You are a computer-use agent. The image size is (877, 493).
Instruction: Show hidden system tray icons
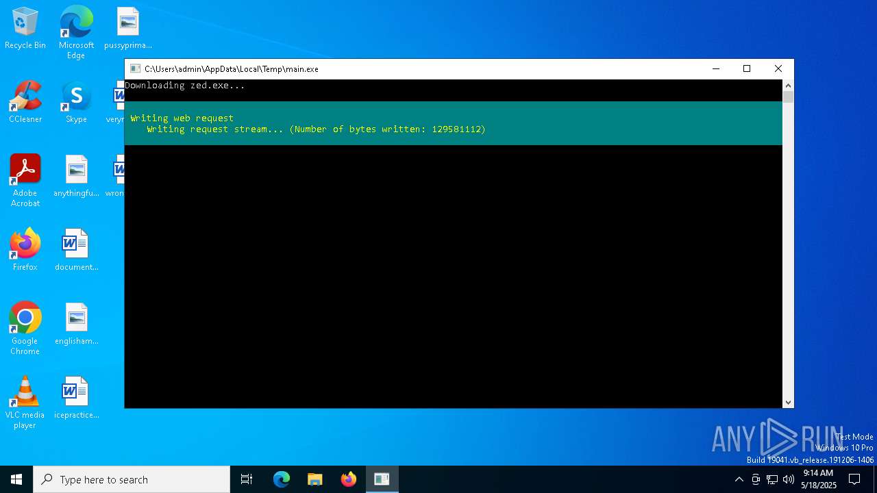click(x=739, y=479)
